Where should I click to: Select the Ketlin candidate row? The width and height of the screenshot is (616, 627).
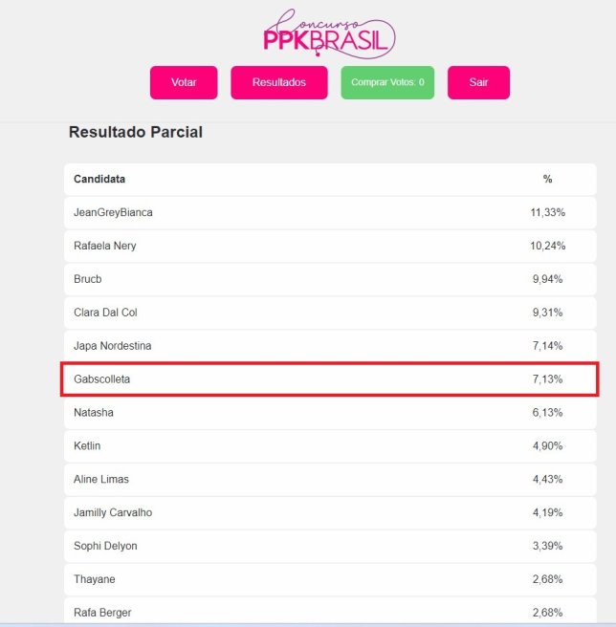point(330,445)
